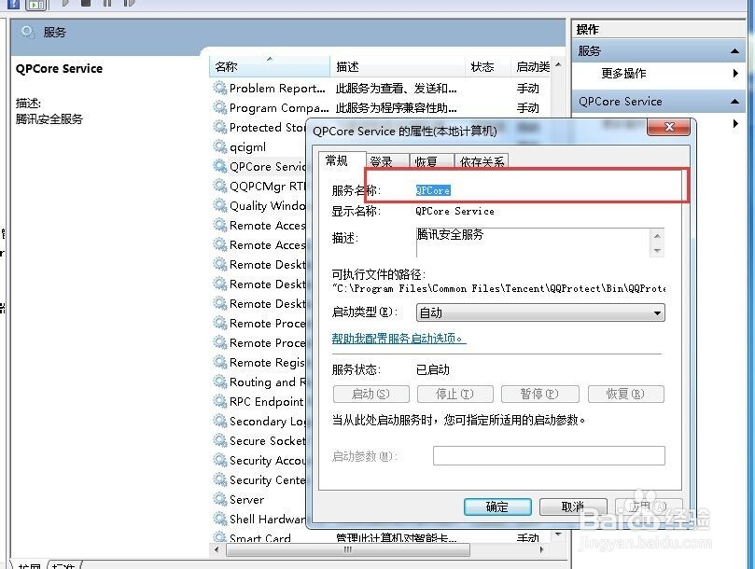Click the horizontal scrollbar right arrow
The width and height of the screenshot is (755, 569).
[x=542, y=549]
